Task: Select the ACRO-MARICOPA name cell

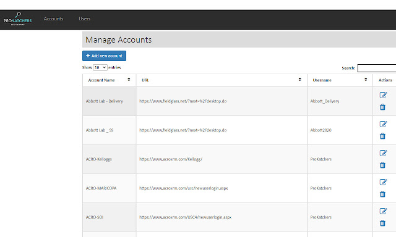Action: click(x=109, y=188)
